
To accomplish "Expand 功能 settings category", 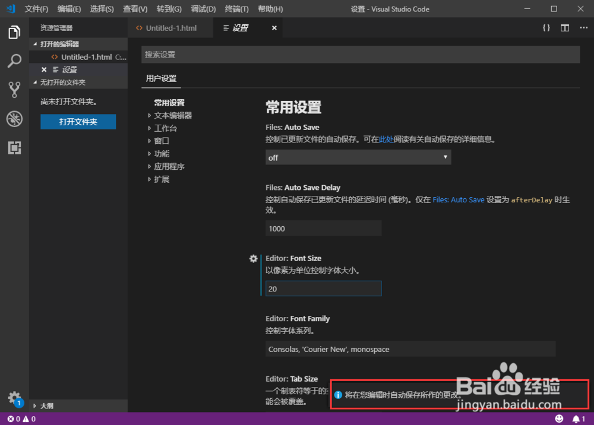I will click(159, 154).
